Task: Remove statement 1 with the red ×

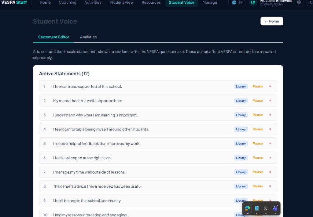Action: click(x=270, y=86)
